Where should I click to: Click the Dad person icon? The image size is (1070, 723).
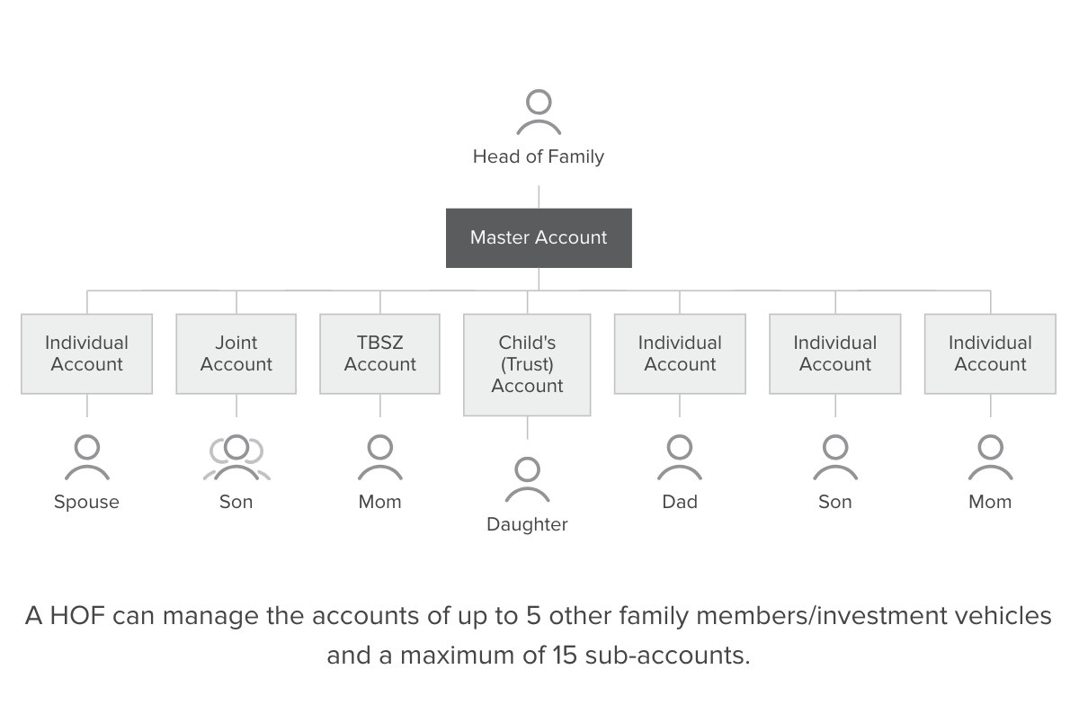pos(680,459)
